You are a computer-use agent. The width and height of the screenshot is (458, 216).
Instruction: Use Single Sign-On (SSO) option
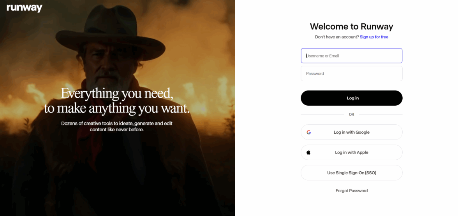351,172
